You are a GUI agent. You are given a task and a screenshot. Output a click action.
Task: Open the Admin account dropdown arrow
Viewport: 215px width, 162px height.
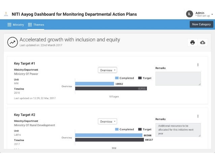coord(212,14)
